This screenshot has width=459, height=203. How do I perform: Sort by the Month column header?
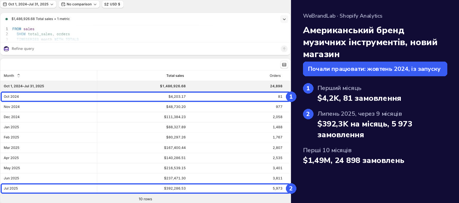12,76
